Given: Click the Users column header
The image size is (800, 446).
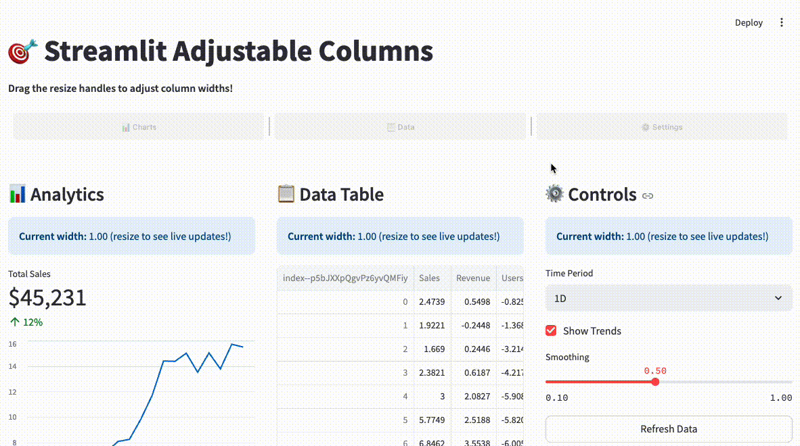Looking at the screenshot, I should click(x=510, y=278).
